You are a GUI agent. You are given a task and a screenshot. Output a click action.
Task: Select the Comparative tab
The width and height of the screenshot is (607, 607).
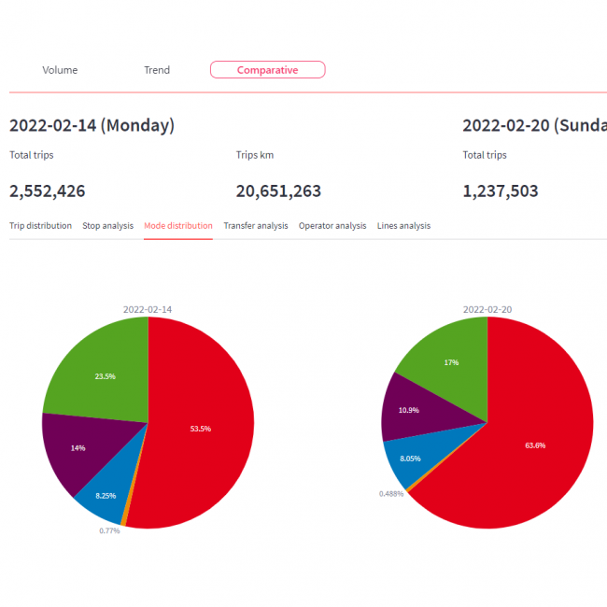pyautogui.click(x=267, y=70)
